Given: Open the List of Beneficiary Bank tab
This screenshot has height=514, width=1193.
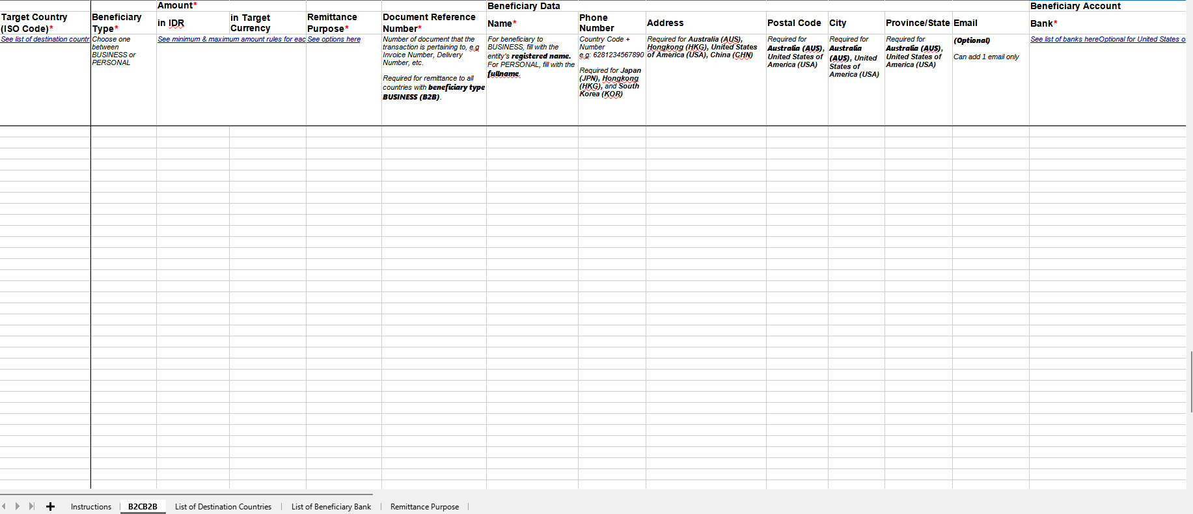Looking at the screenshot, I should 331,507.
